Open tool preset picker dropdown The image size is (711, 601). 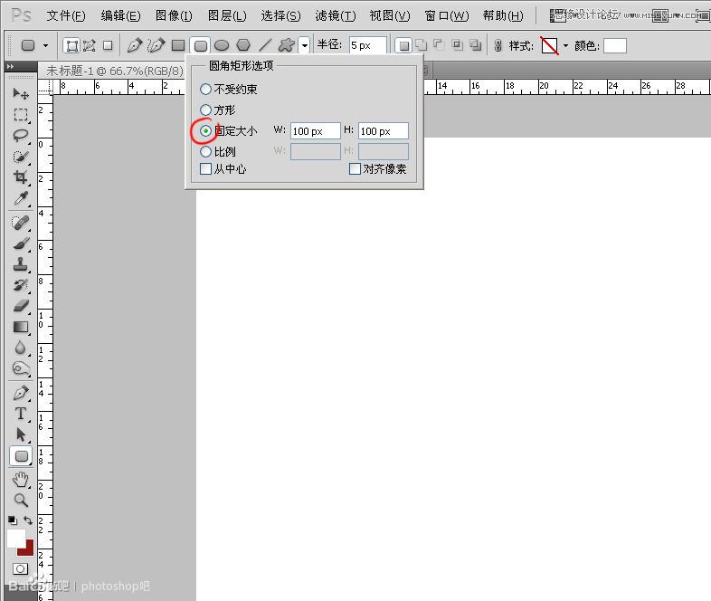(x=45, y=45)
